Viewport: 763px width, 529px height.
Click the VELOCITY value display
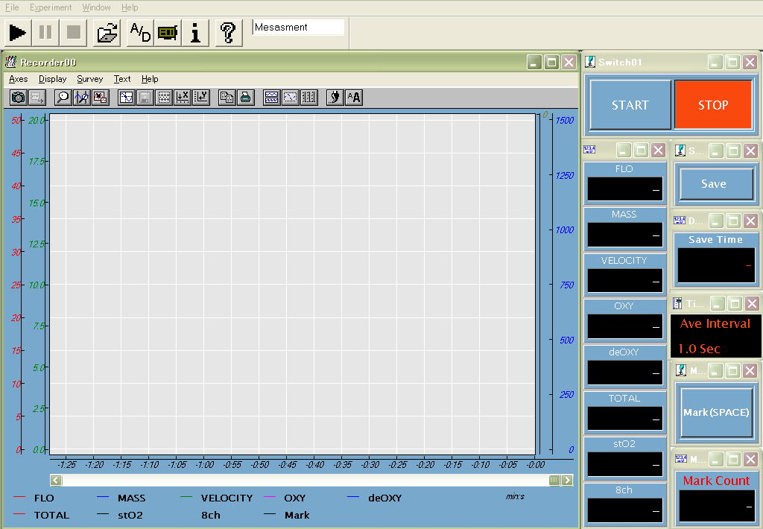click(x=625, y=280)
